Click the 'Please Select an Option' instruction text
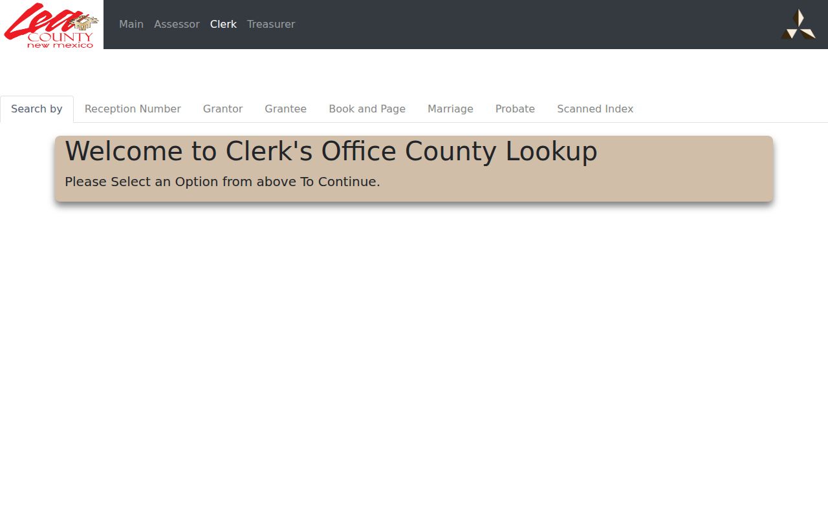The width and height of the screenshot is (828, 517). tap(223, 182)
